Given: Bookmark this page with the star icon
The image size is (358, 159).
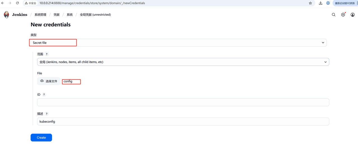Looking at the screenshot, I should pos(310,3).
